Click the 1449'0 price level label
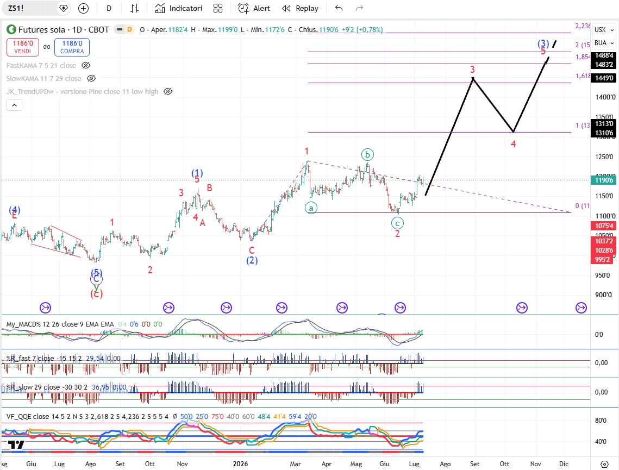 click(604, 78)
